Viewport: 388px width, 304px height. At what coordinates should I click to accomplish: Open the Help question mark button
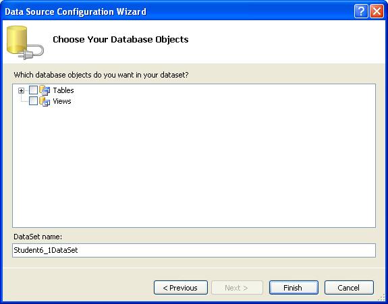coord(361,11)
